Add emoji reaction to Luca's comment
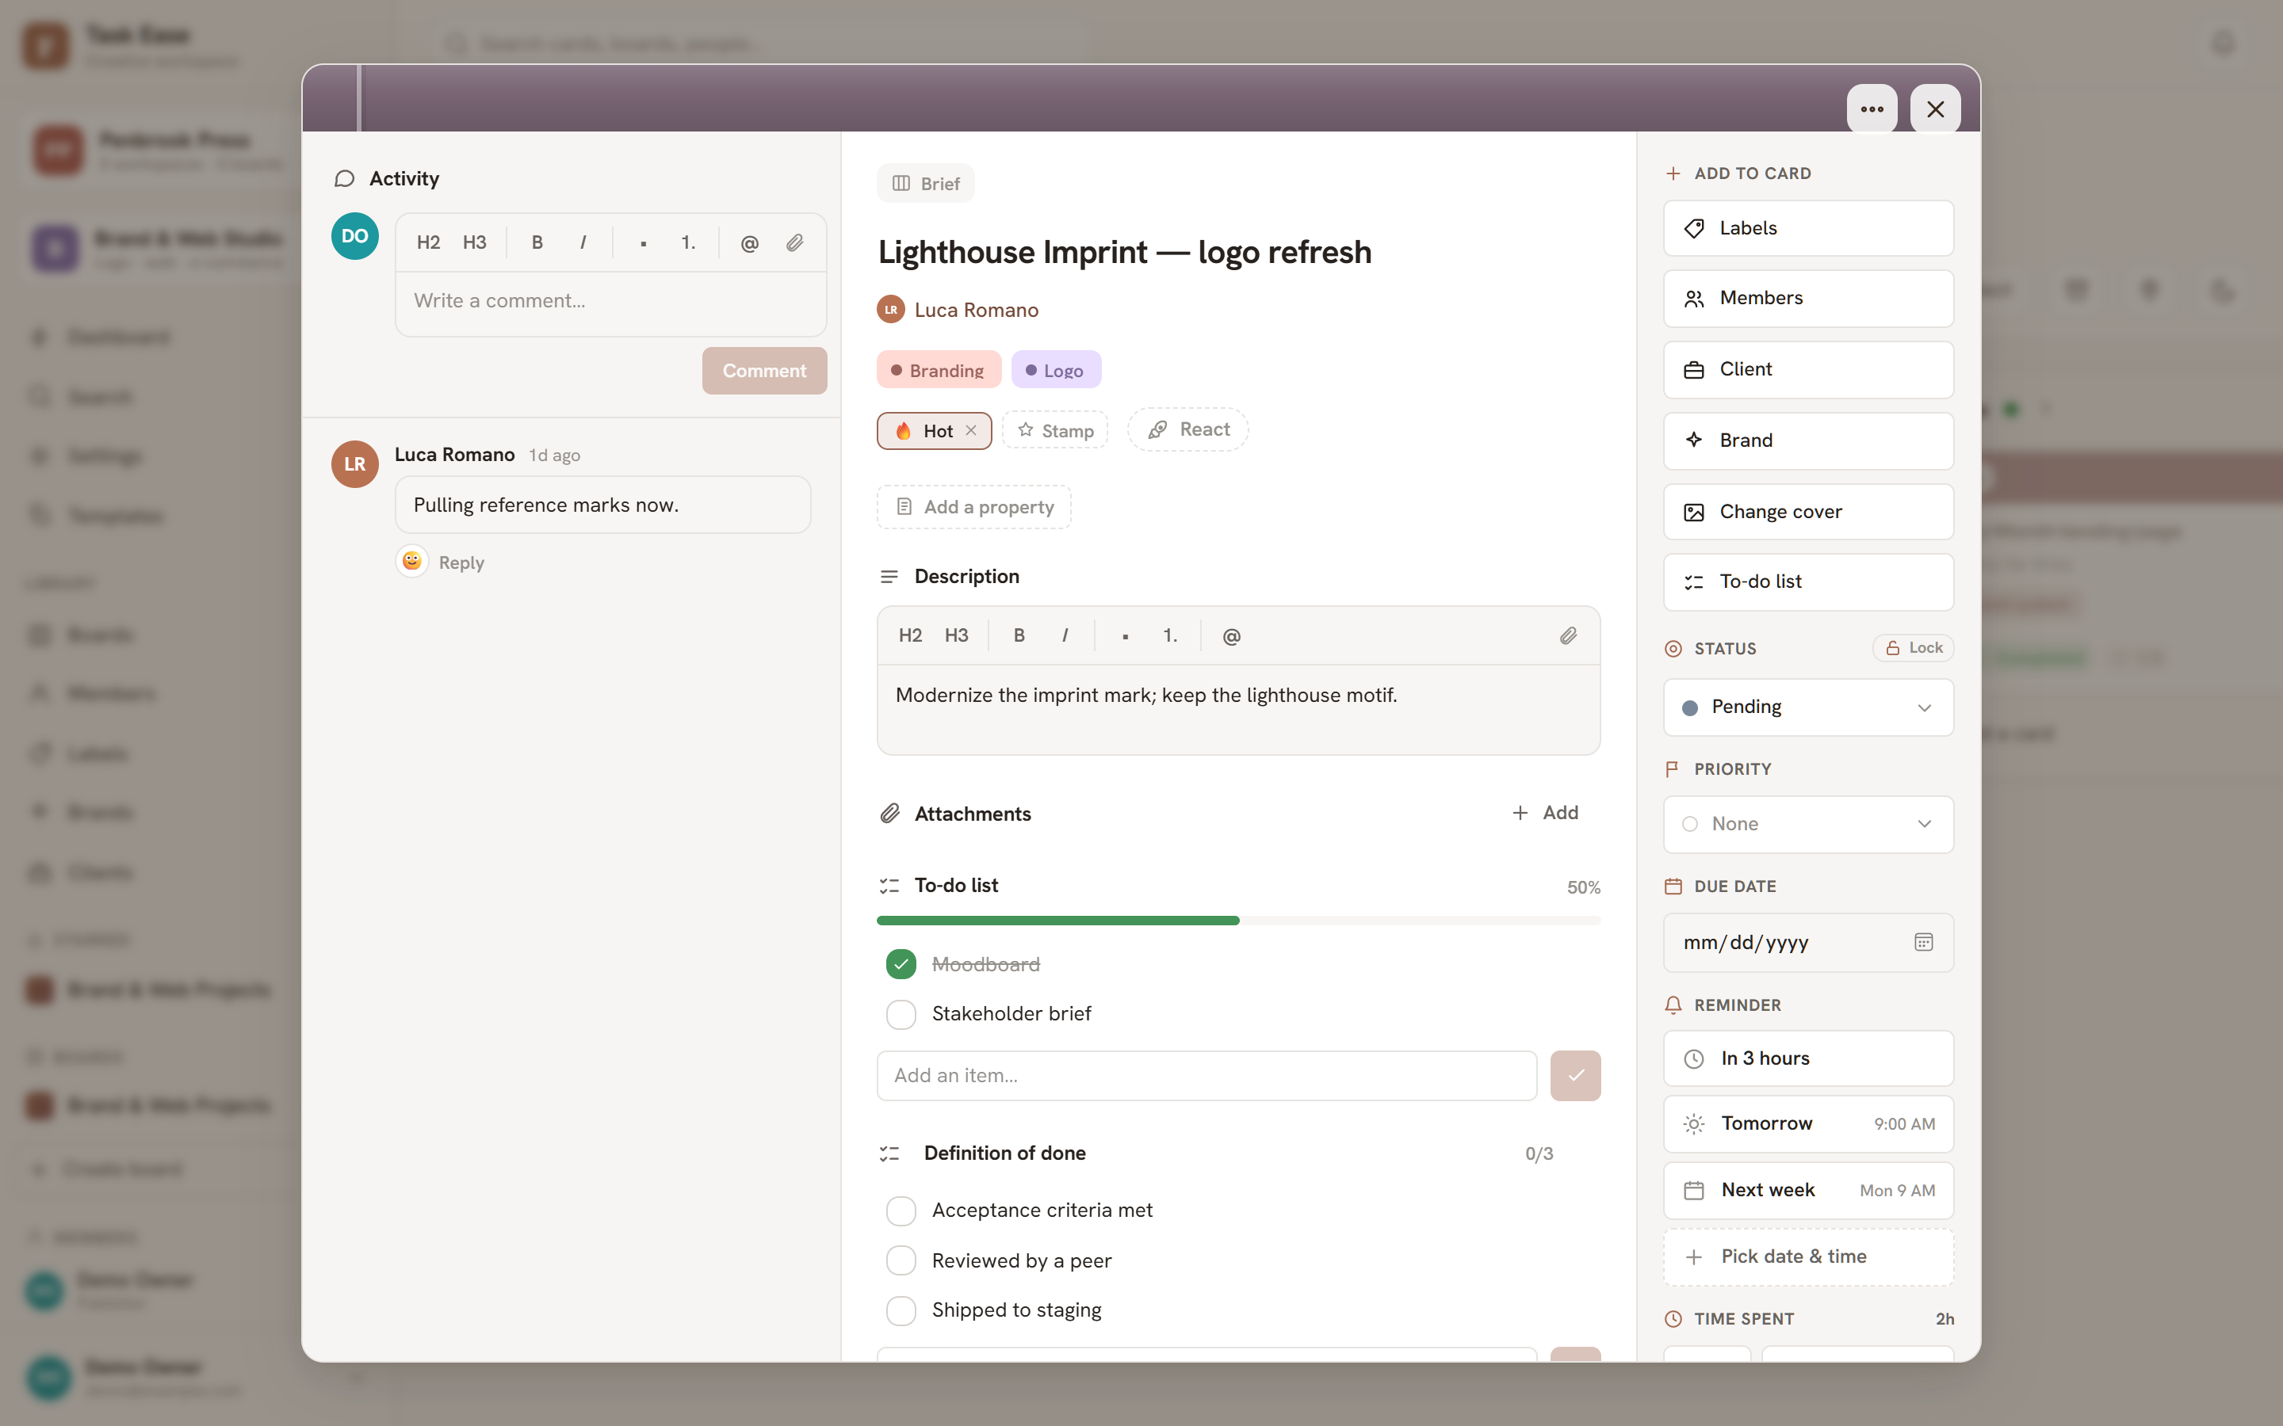Image resolution: width=2283 pixels, height=1426 pixels. click(x=412, y=561)
